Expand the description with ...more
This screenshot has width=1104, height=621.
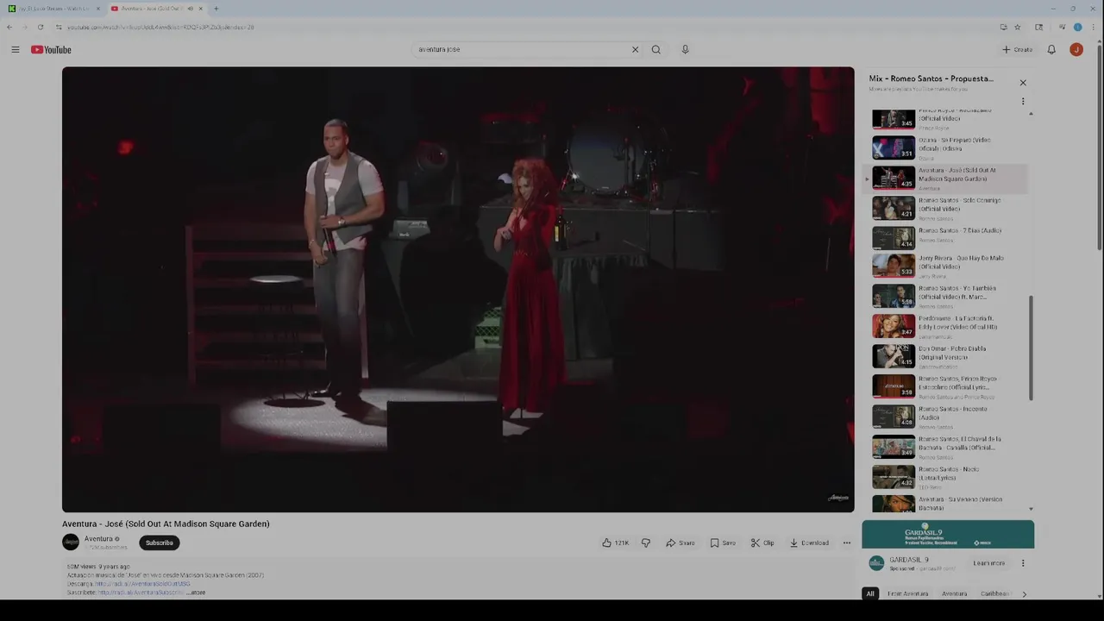[x=197, y=593]
